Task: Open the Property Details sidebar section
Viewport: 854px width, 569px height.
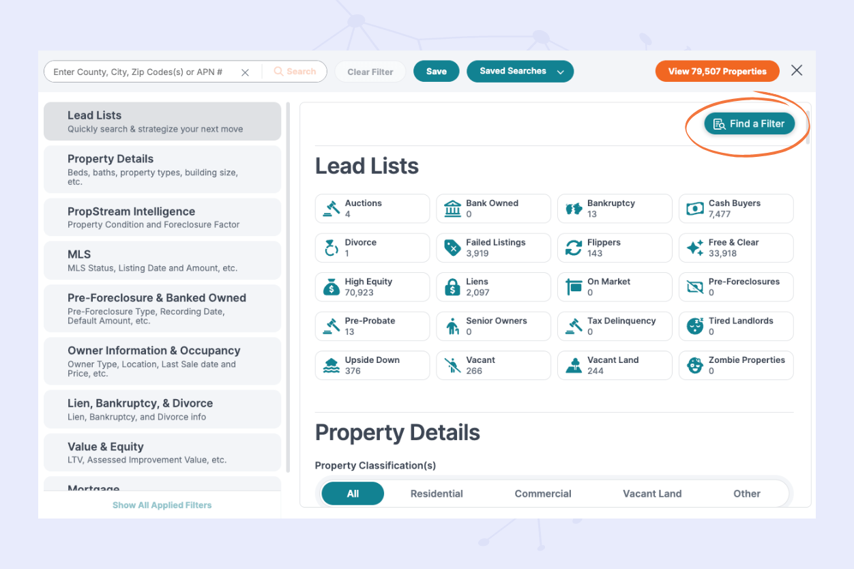Action: pyautogui.click(x=162, y=169)
